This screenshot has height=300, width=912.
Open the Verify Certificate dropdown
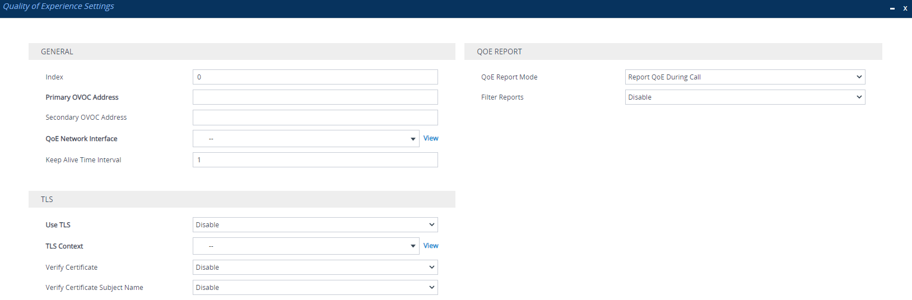click(x=315, y=268)
